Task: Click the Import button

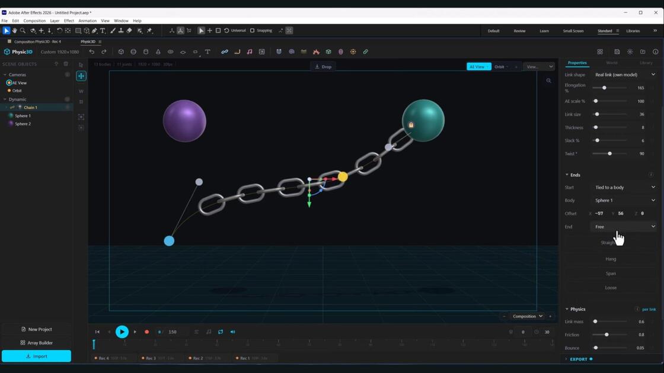Action: pos(36,356)
